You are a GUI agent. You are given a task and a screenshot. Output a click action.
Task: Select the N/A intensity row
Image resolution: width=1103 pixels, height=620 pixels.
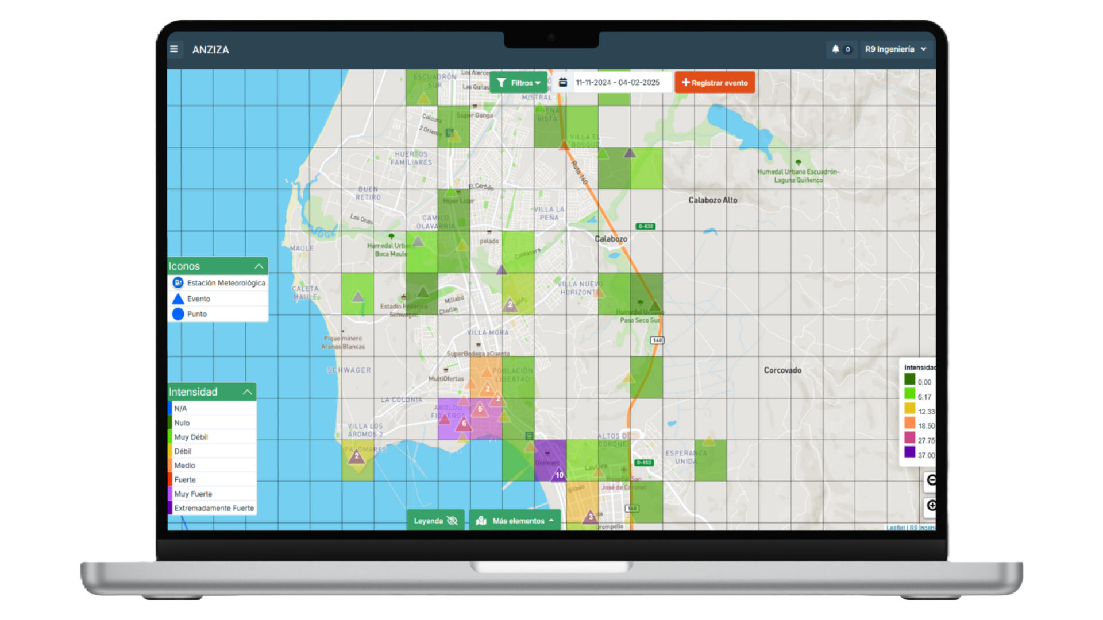tap(212, 409)
